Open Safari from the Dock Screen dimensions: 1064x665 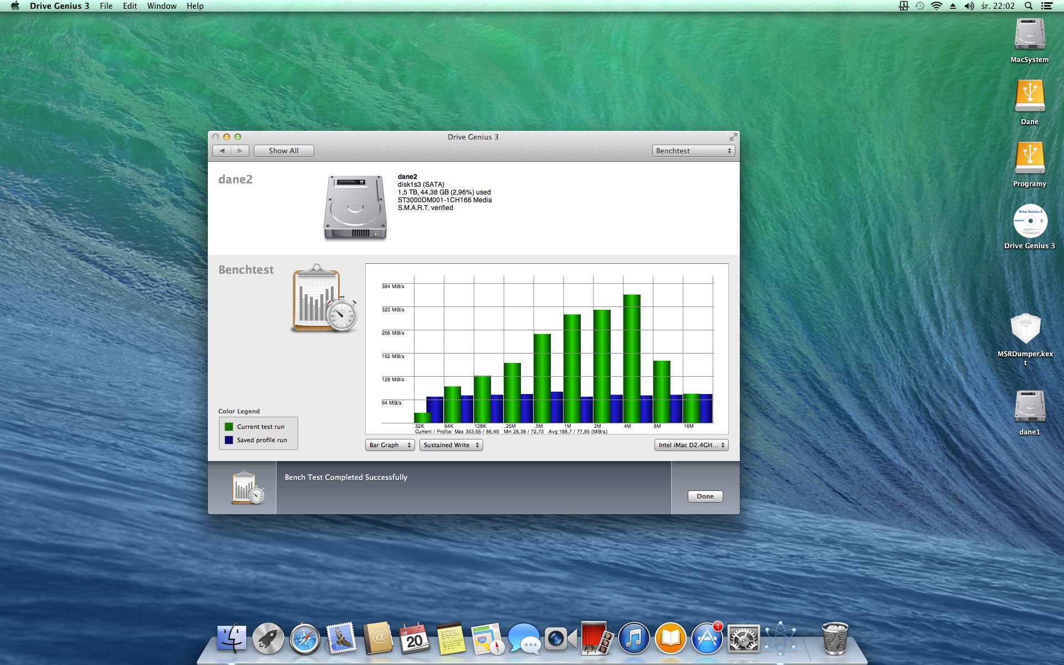(x=305, y=639)
